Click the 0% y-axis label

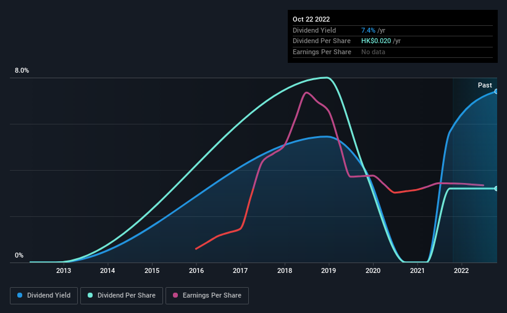(19, 255)
